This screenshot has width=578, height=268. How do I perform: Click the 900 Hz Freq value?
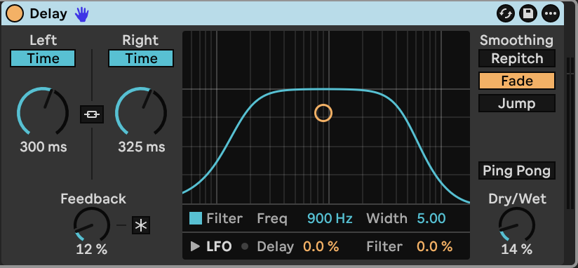(330, 219)
